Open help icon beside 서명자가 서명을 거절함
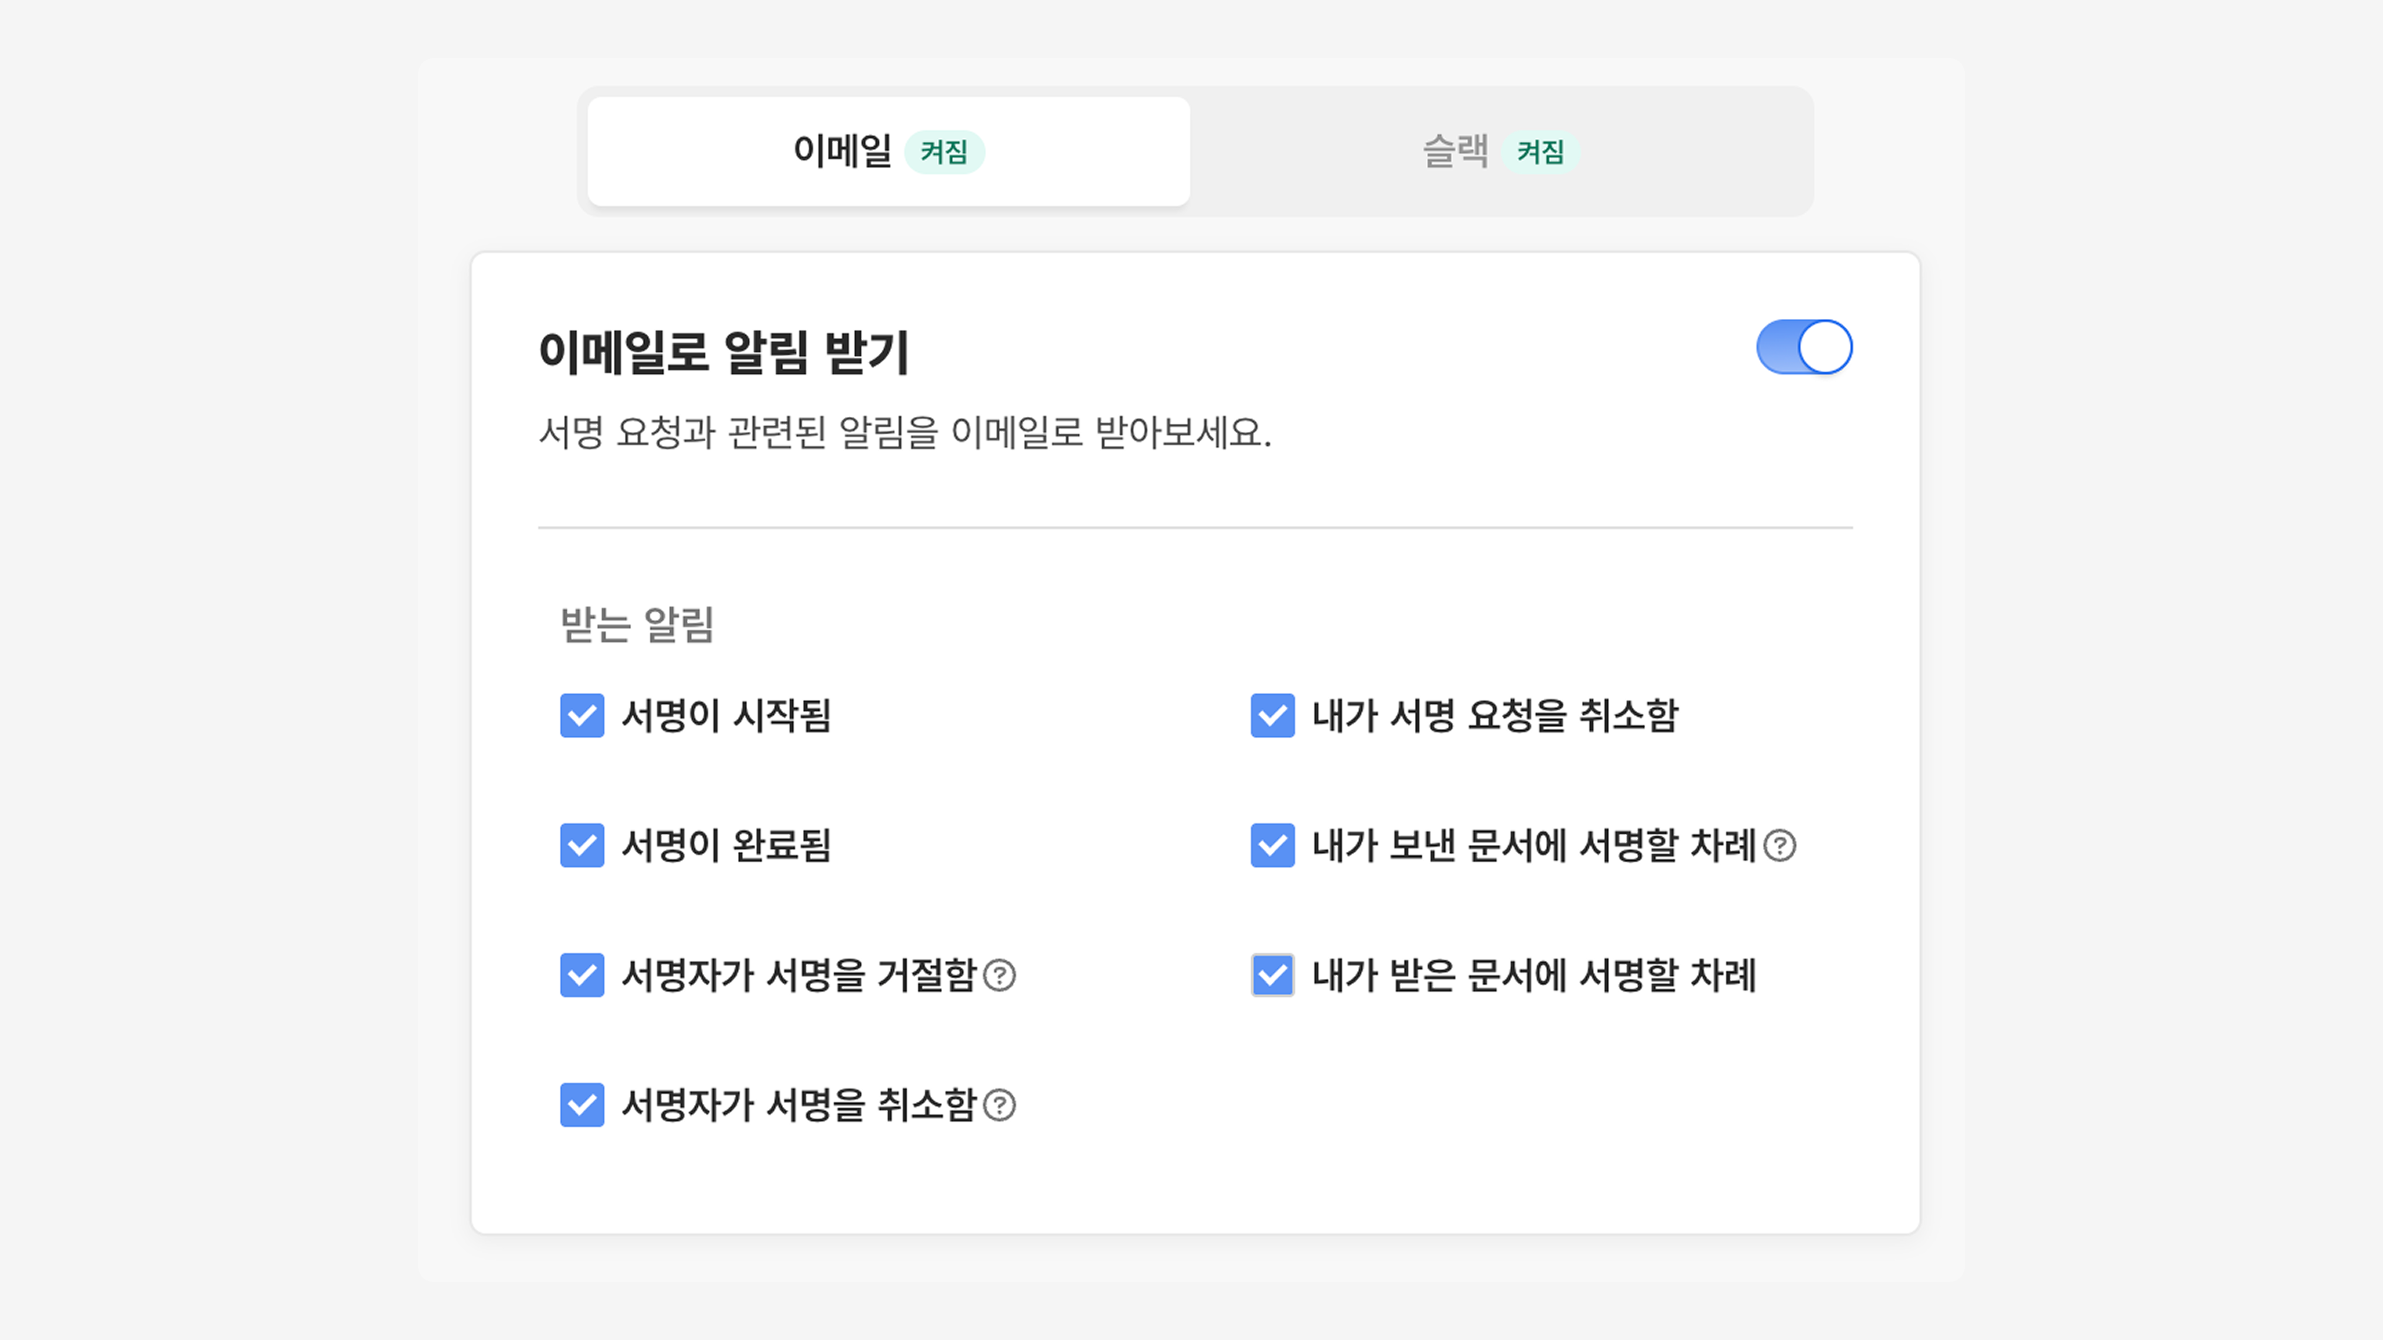The width and height of the screenshot is (2383, 1340). pyautogui.click(x=999, y=975)
